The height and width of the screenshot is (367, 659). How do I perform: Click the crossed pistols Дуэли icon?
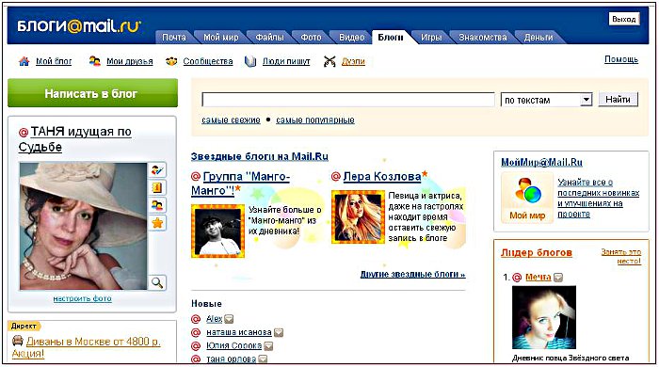tap(329, 62)
